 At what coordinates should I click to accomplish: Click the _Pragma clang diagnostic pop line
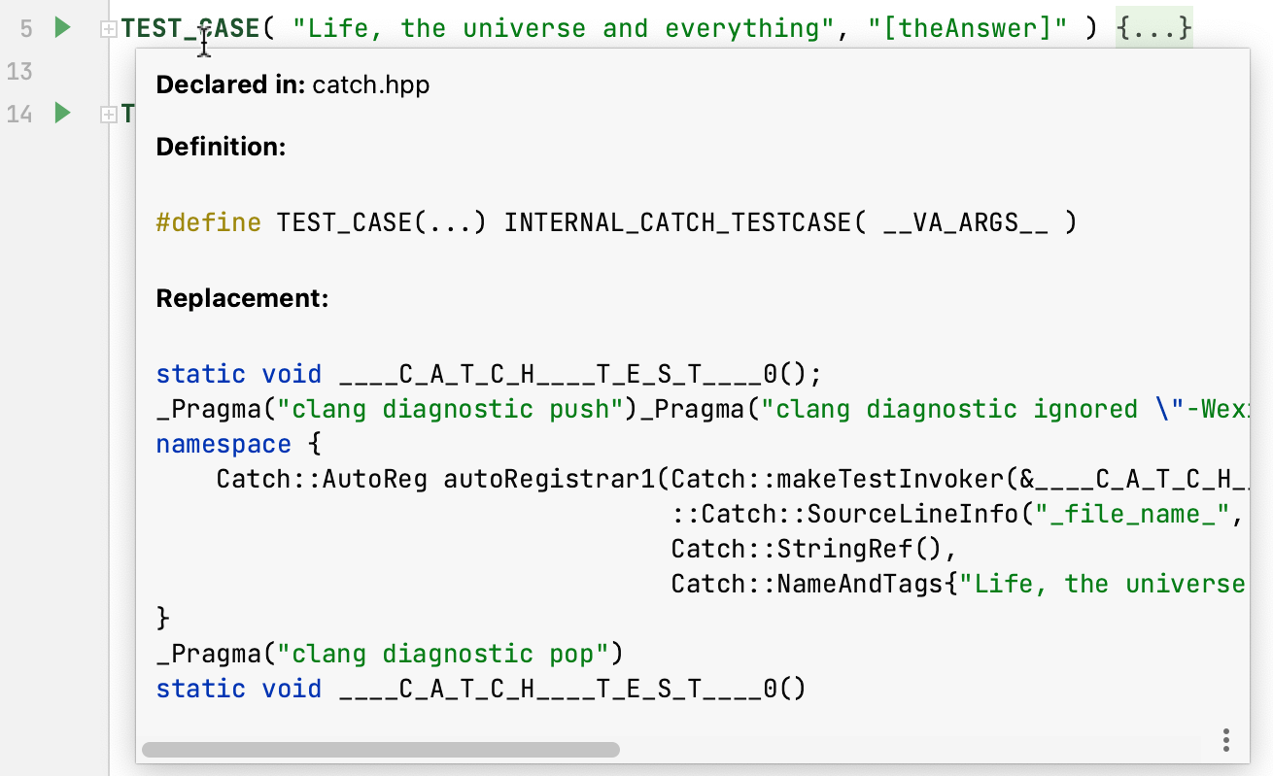coord(389,654)
